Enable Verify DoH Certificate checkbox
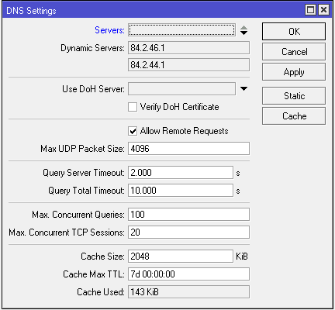The height and width of the screenshot is (310, 335). pos(133,107)
